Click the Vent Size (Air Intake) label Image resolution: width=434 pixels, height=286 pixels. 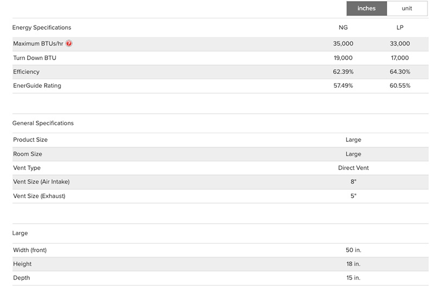41,182
